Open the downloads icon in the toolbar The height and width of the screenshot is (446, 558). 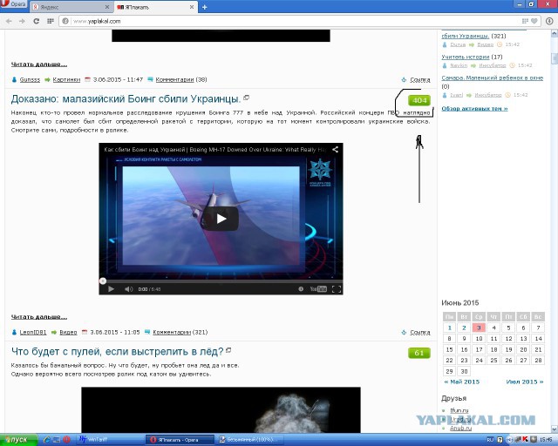pyautogui.click(x=549, y=21)
